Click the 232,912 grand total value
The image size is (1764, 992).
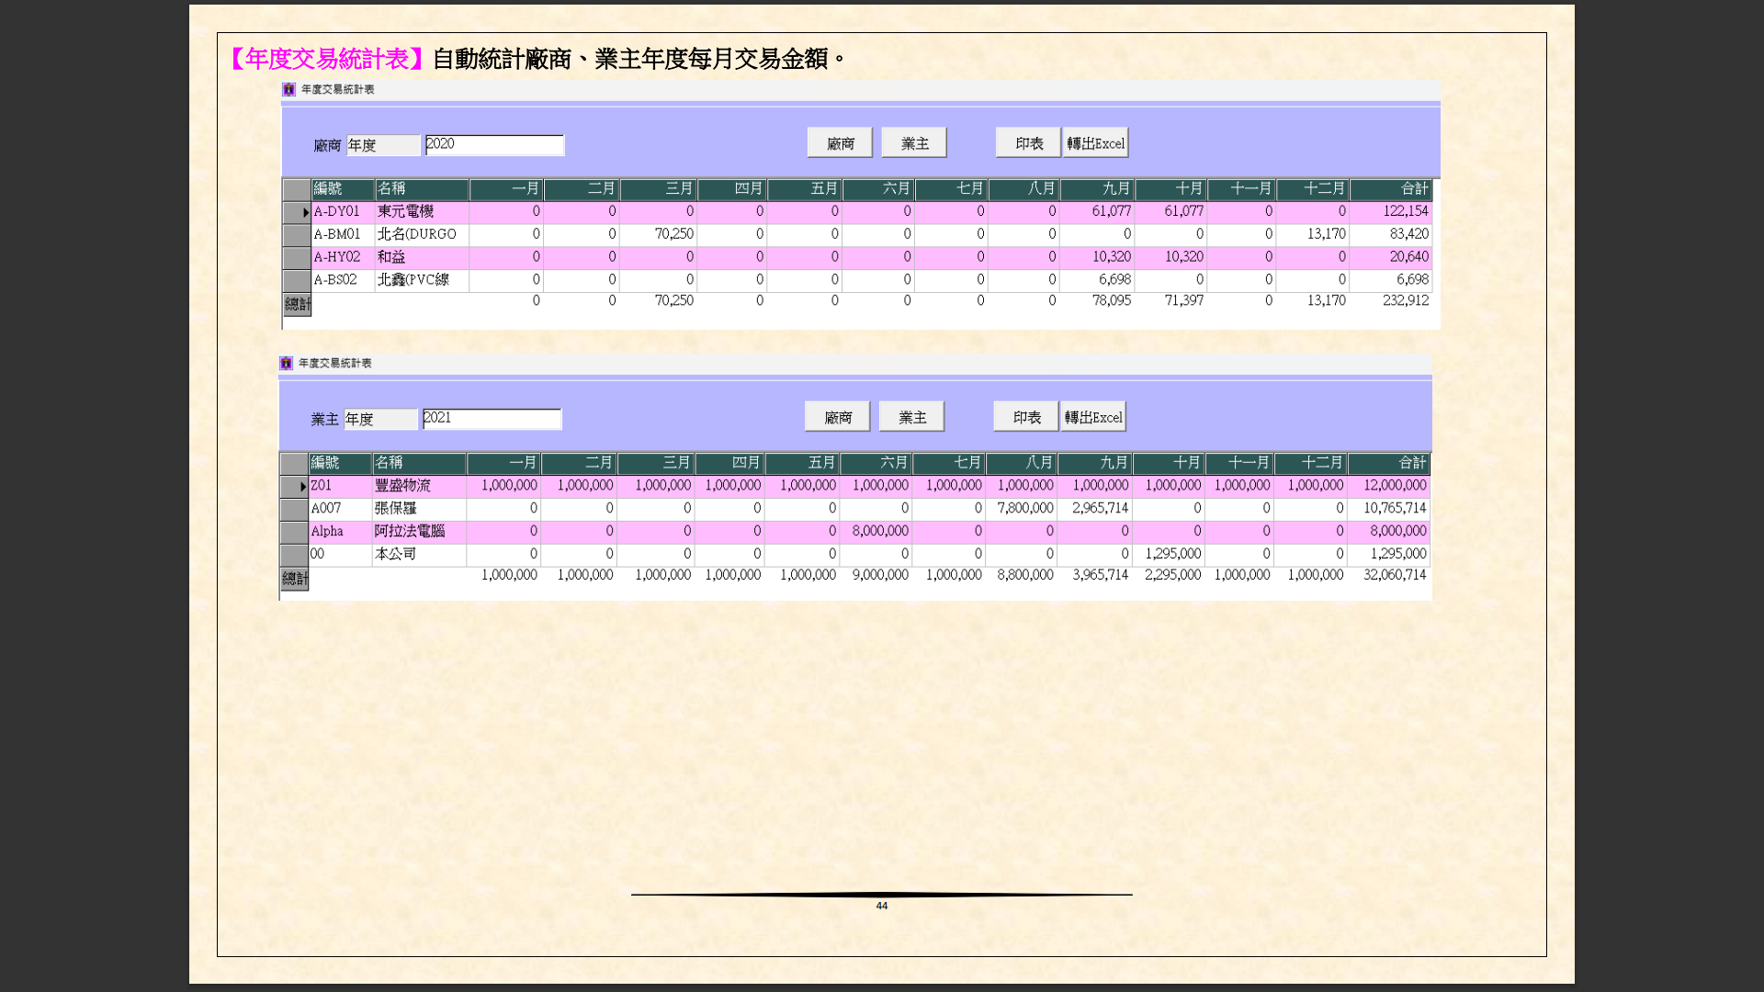1406,301
